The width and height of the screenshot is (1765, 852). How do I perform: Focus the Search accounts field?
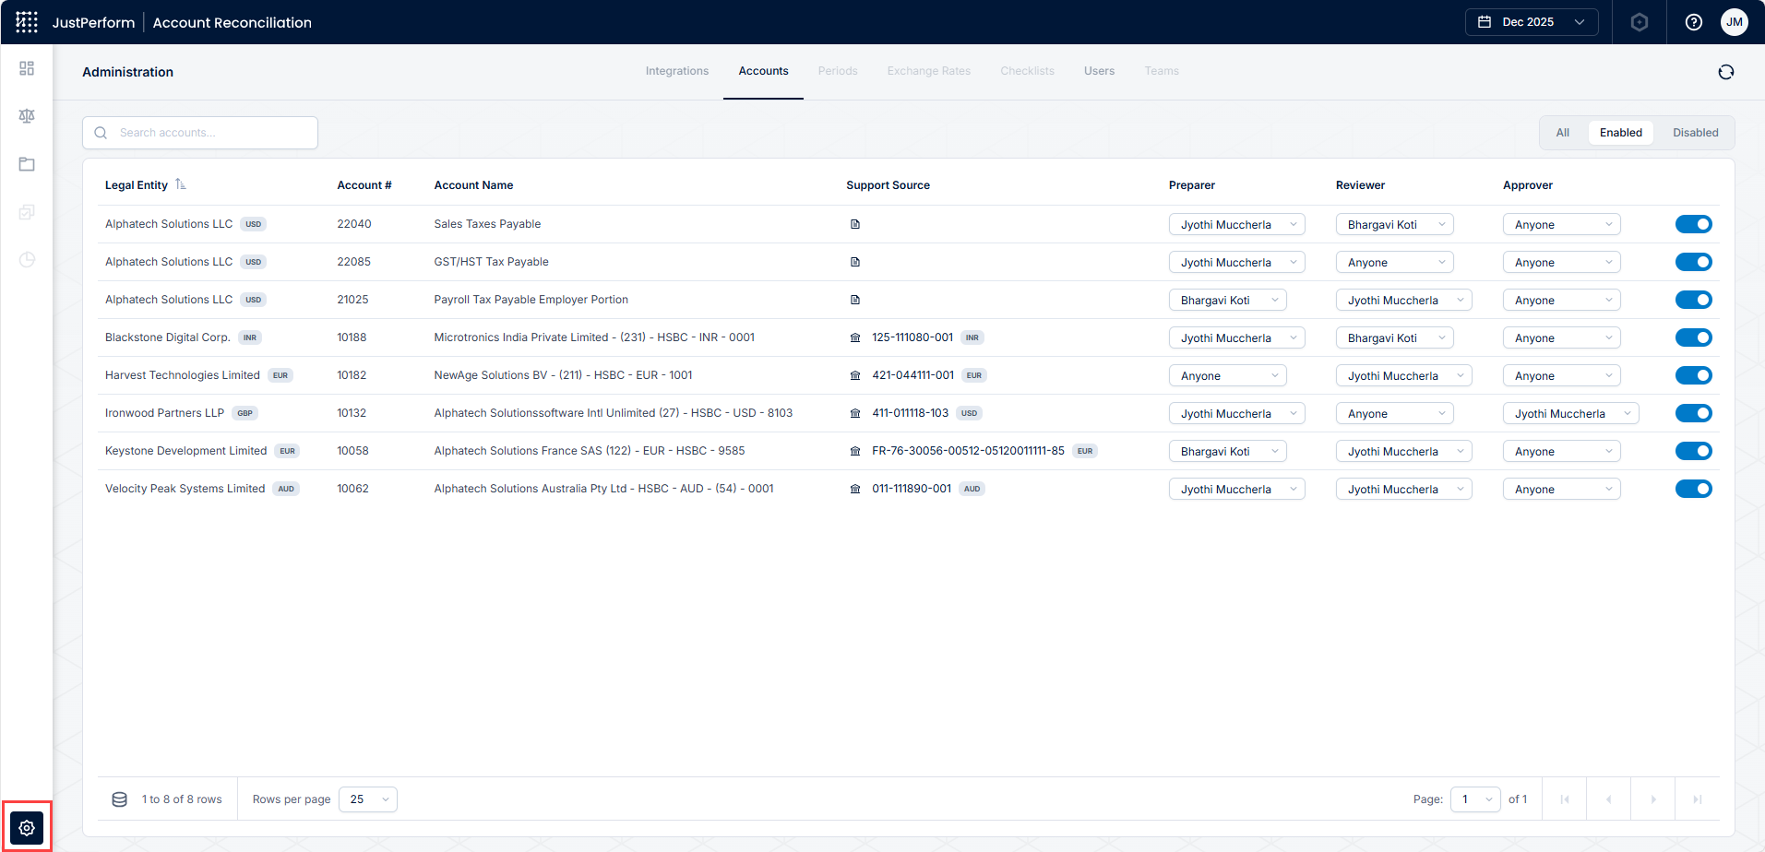tap(200, 133)
